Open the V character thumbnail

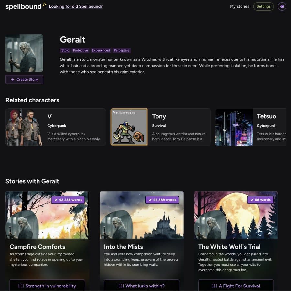[x=24, y=127]
